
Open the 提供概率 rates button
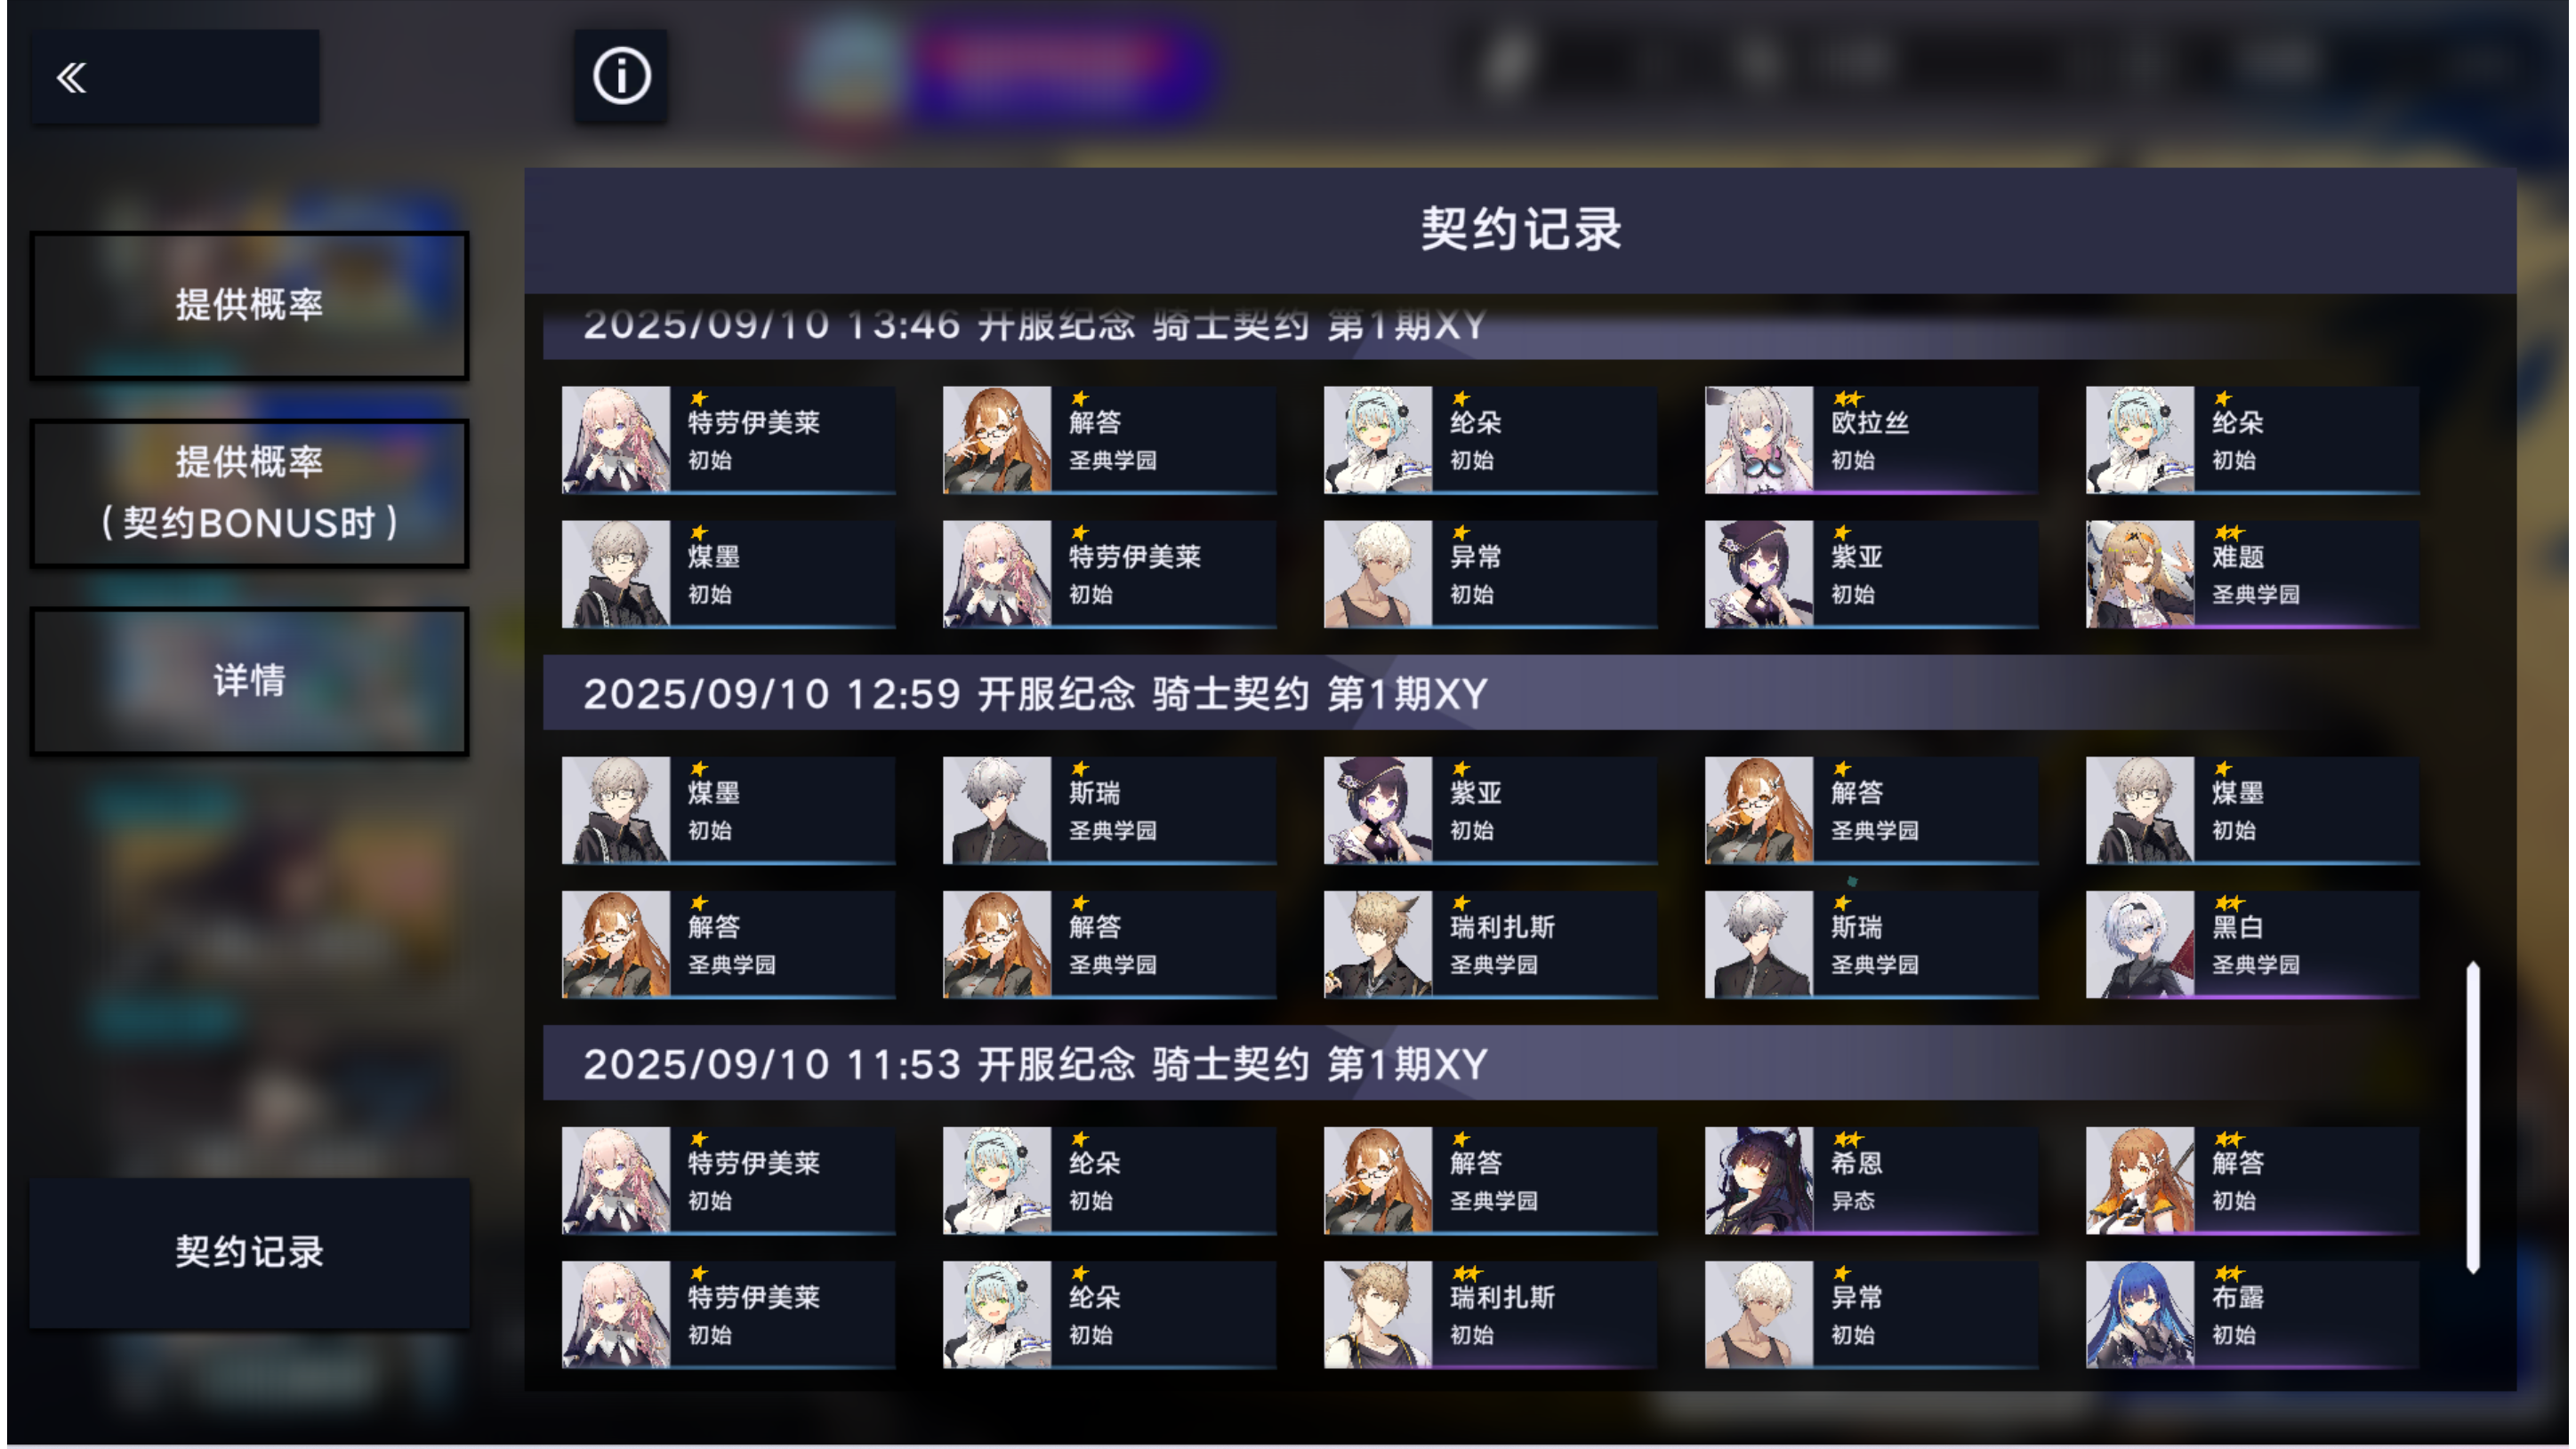click(249, 305)
